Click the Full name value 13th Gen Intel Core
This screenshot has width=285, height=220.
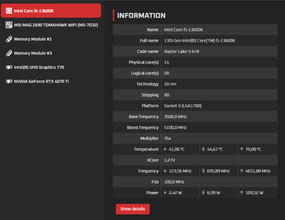pos(199,40)
